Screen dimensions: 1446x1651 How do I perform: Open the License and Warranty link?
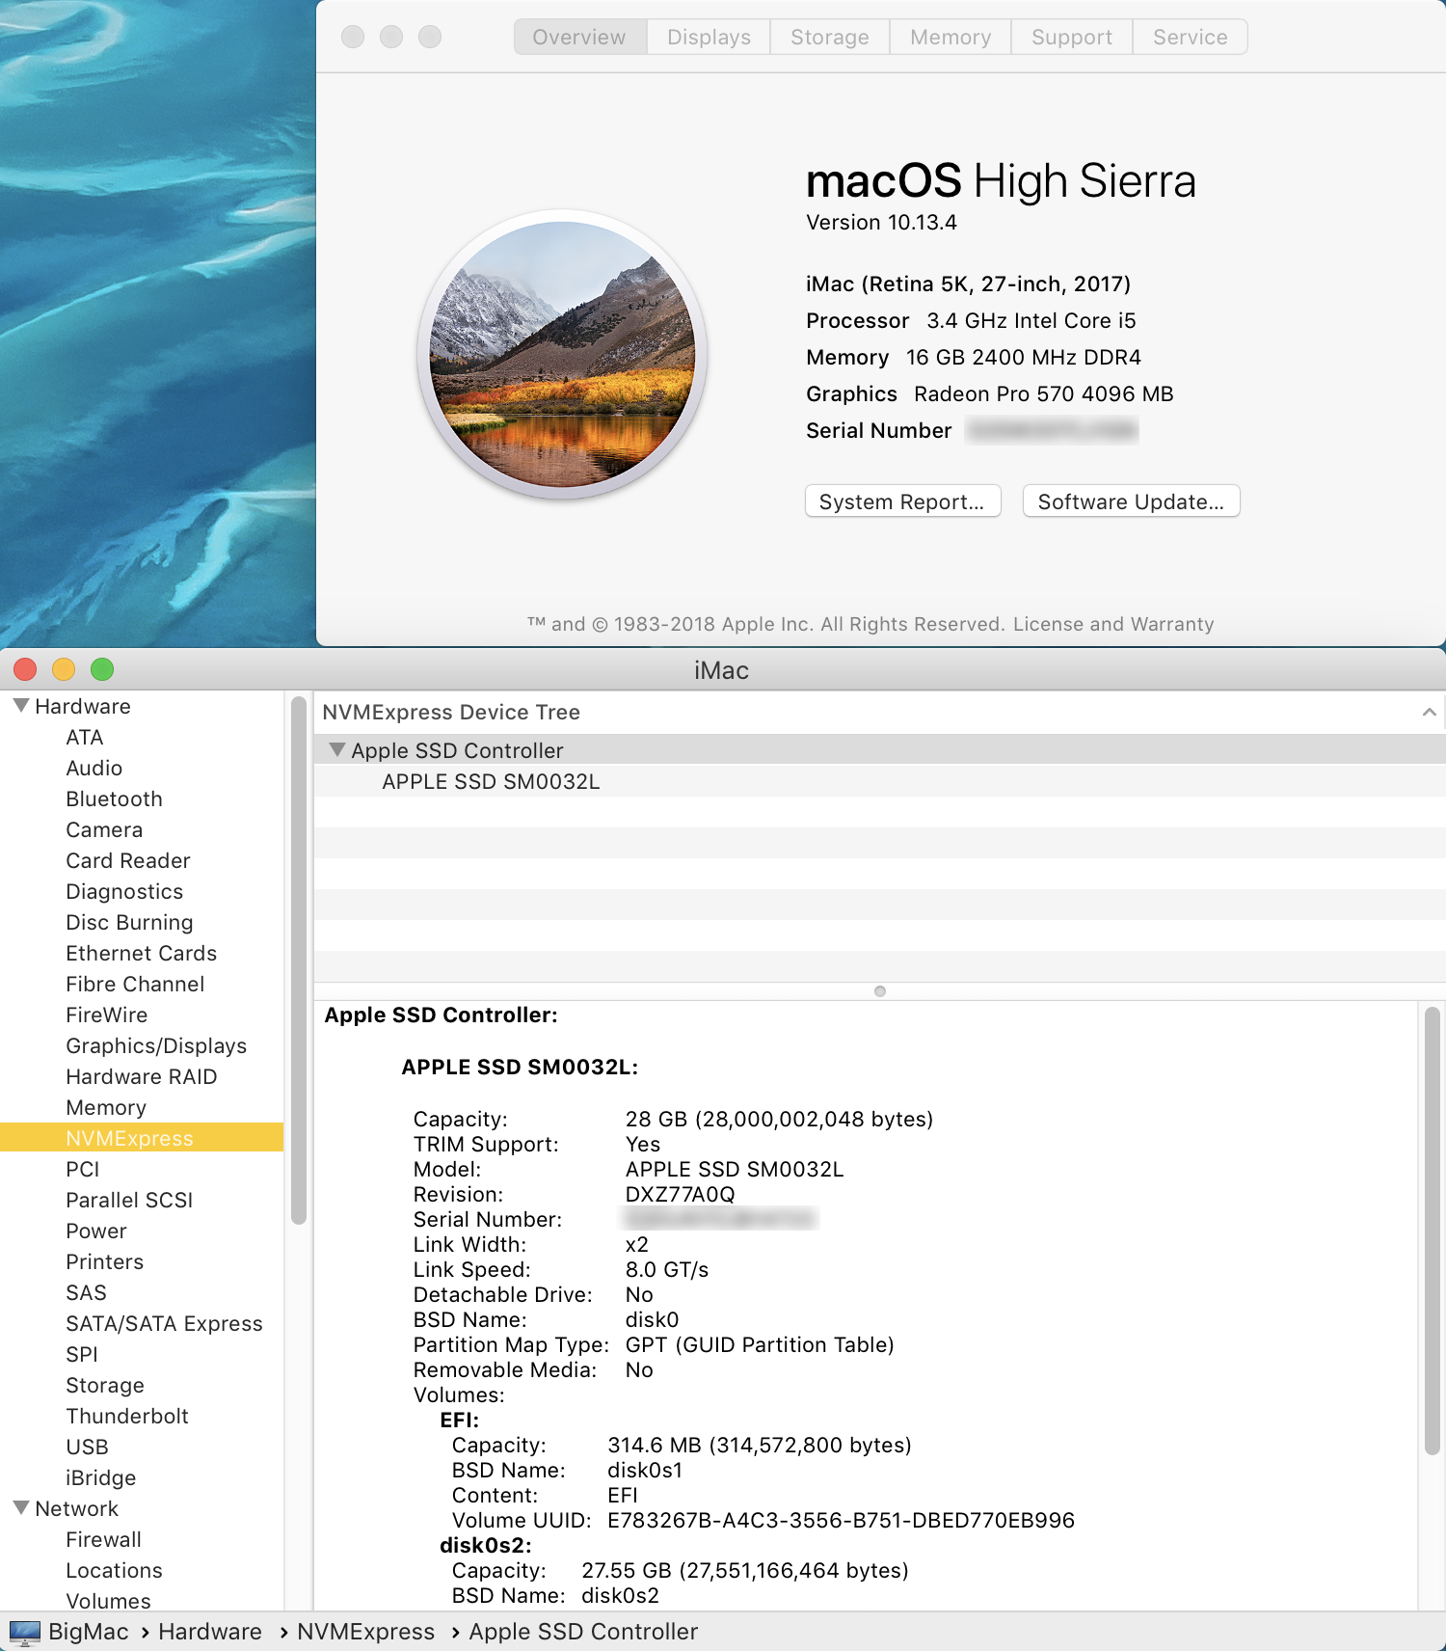coord(1113,624)
